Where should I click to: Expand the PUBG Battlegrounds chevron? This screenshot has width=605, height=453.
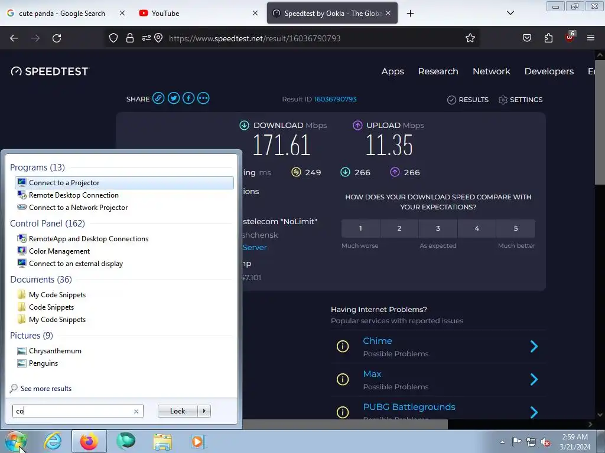coord(534,412)
